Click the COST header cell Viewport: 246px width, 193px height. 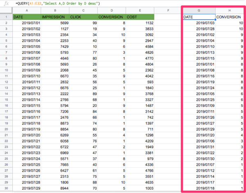pos(140,17)
